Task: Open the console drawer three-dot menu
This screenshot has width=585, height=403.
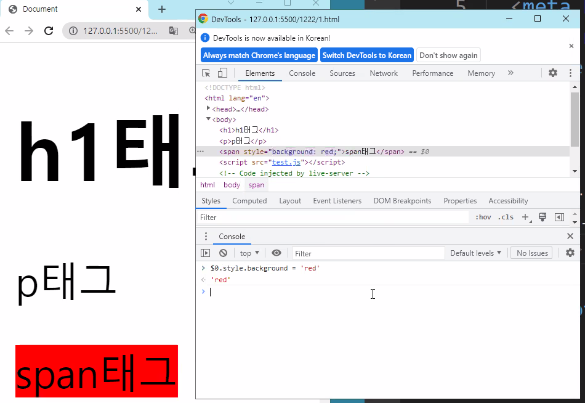Action: pyautogui.click(x=206, y=237)
